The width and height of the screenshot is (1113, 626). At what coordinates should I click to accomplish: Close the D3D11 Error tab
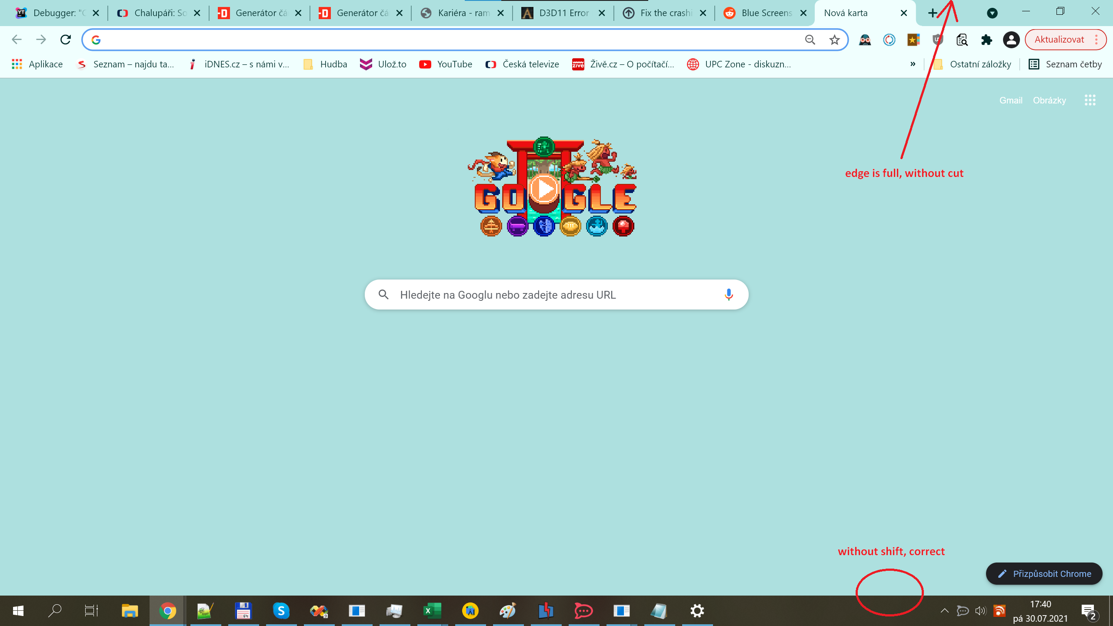click(602, 13)
